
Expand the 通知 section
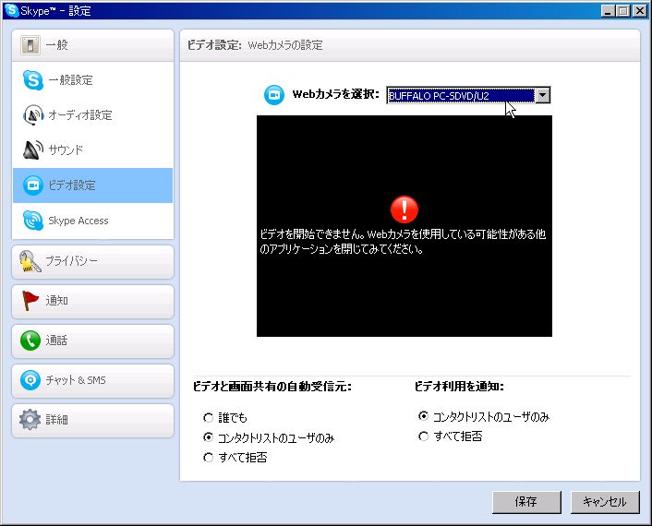[x=92, y=301]
